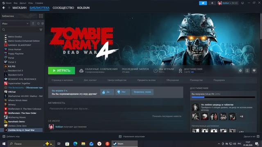
Task: Click the Возможно, позже button
Action: (x=142, y=92)
